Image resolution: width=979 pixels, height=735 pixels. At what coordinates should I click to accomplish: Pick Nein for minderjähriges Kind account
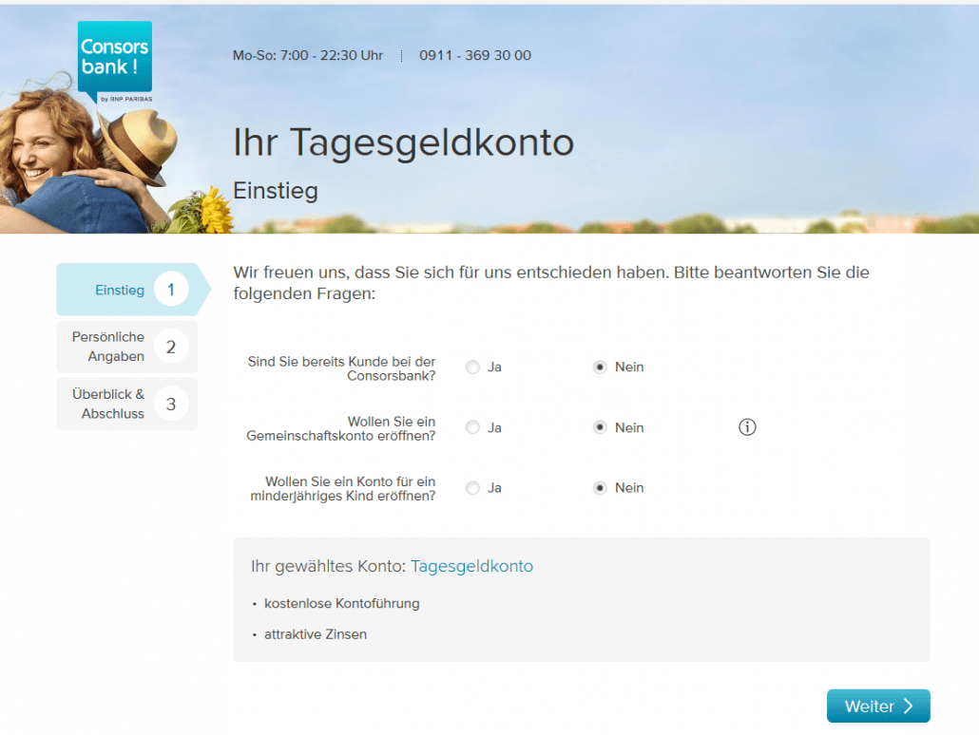(600, 488)
